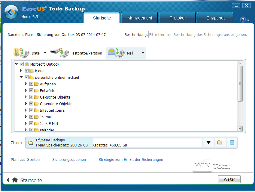Expand the Gesendete Objekte tree node
The image size is (255, 192).
(26, 104)
